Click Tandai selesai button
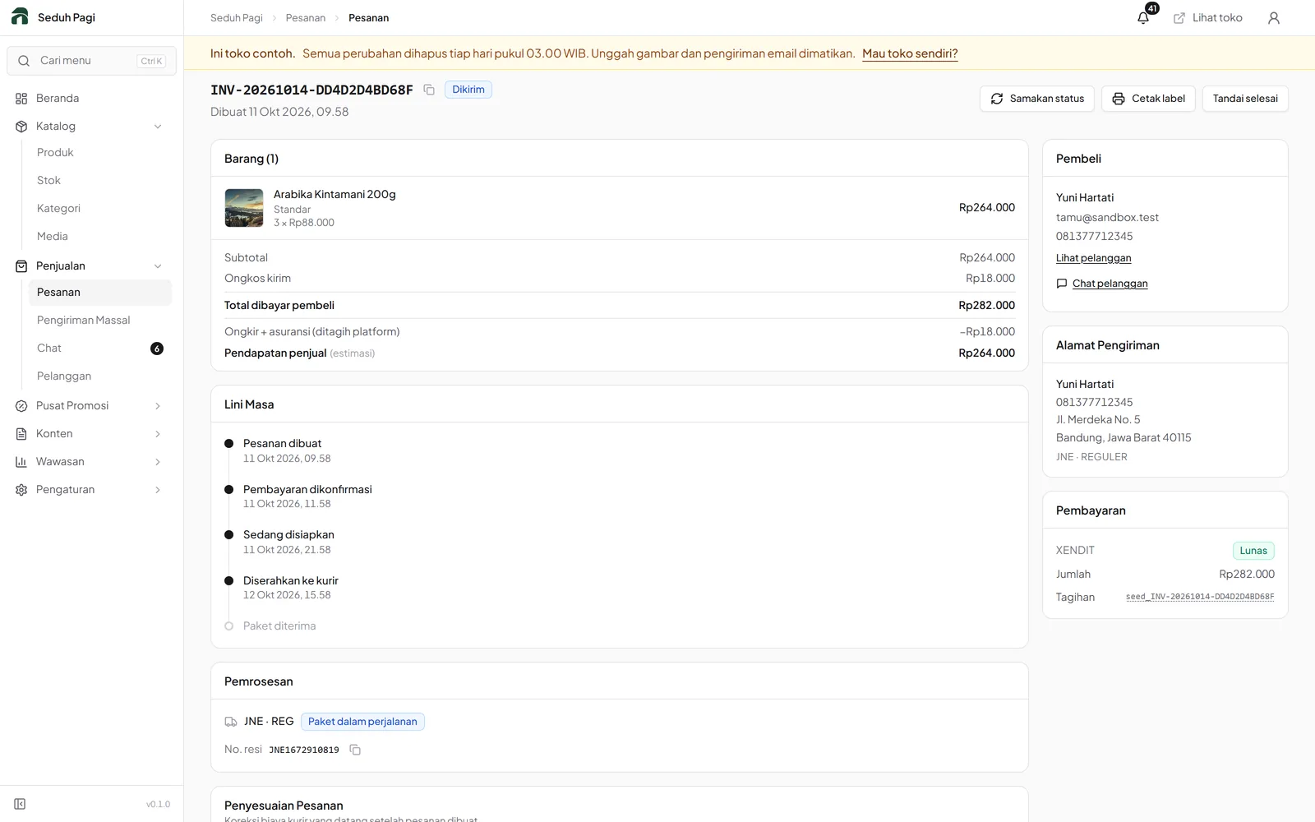Screen dimensions: 1315x822 pos(1245,99)
